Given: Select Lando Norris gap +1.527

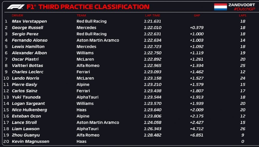Looking at the screenshot, I should point(197,78).
